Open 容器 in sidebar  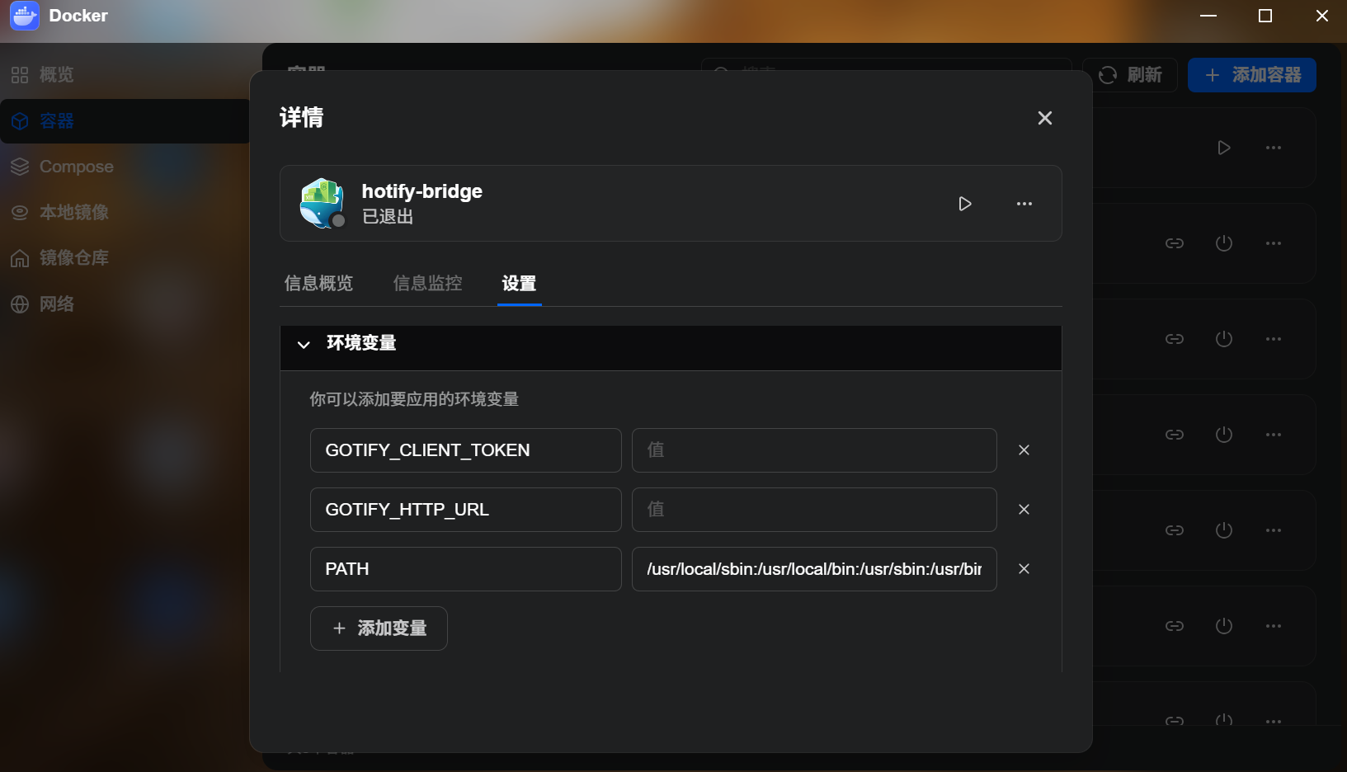pos(125,121)
